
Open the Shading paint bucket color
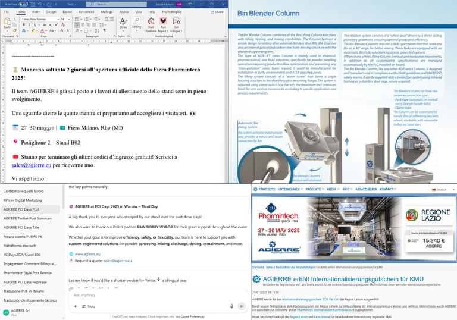click(77, 30)
